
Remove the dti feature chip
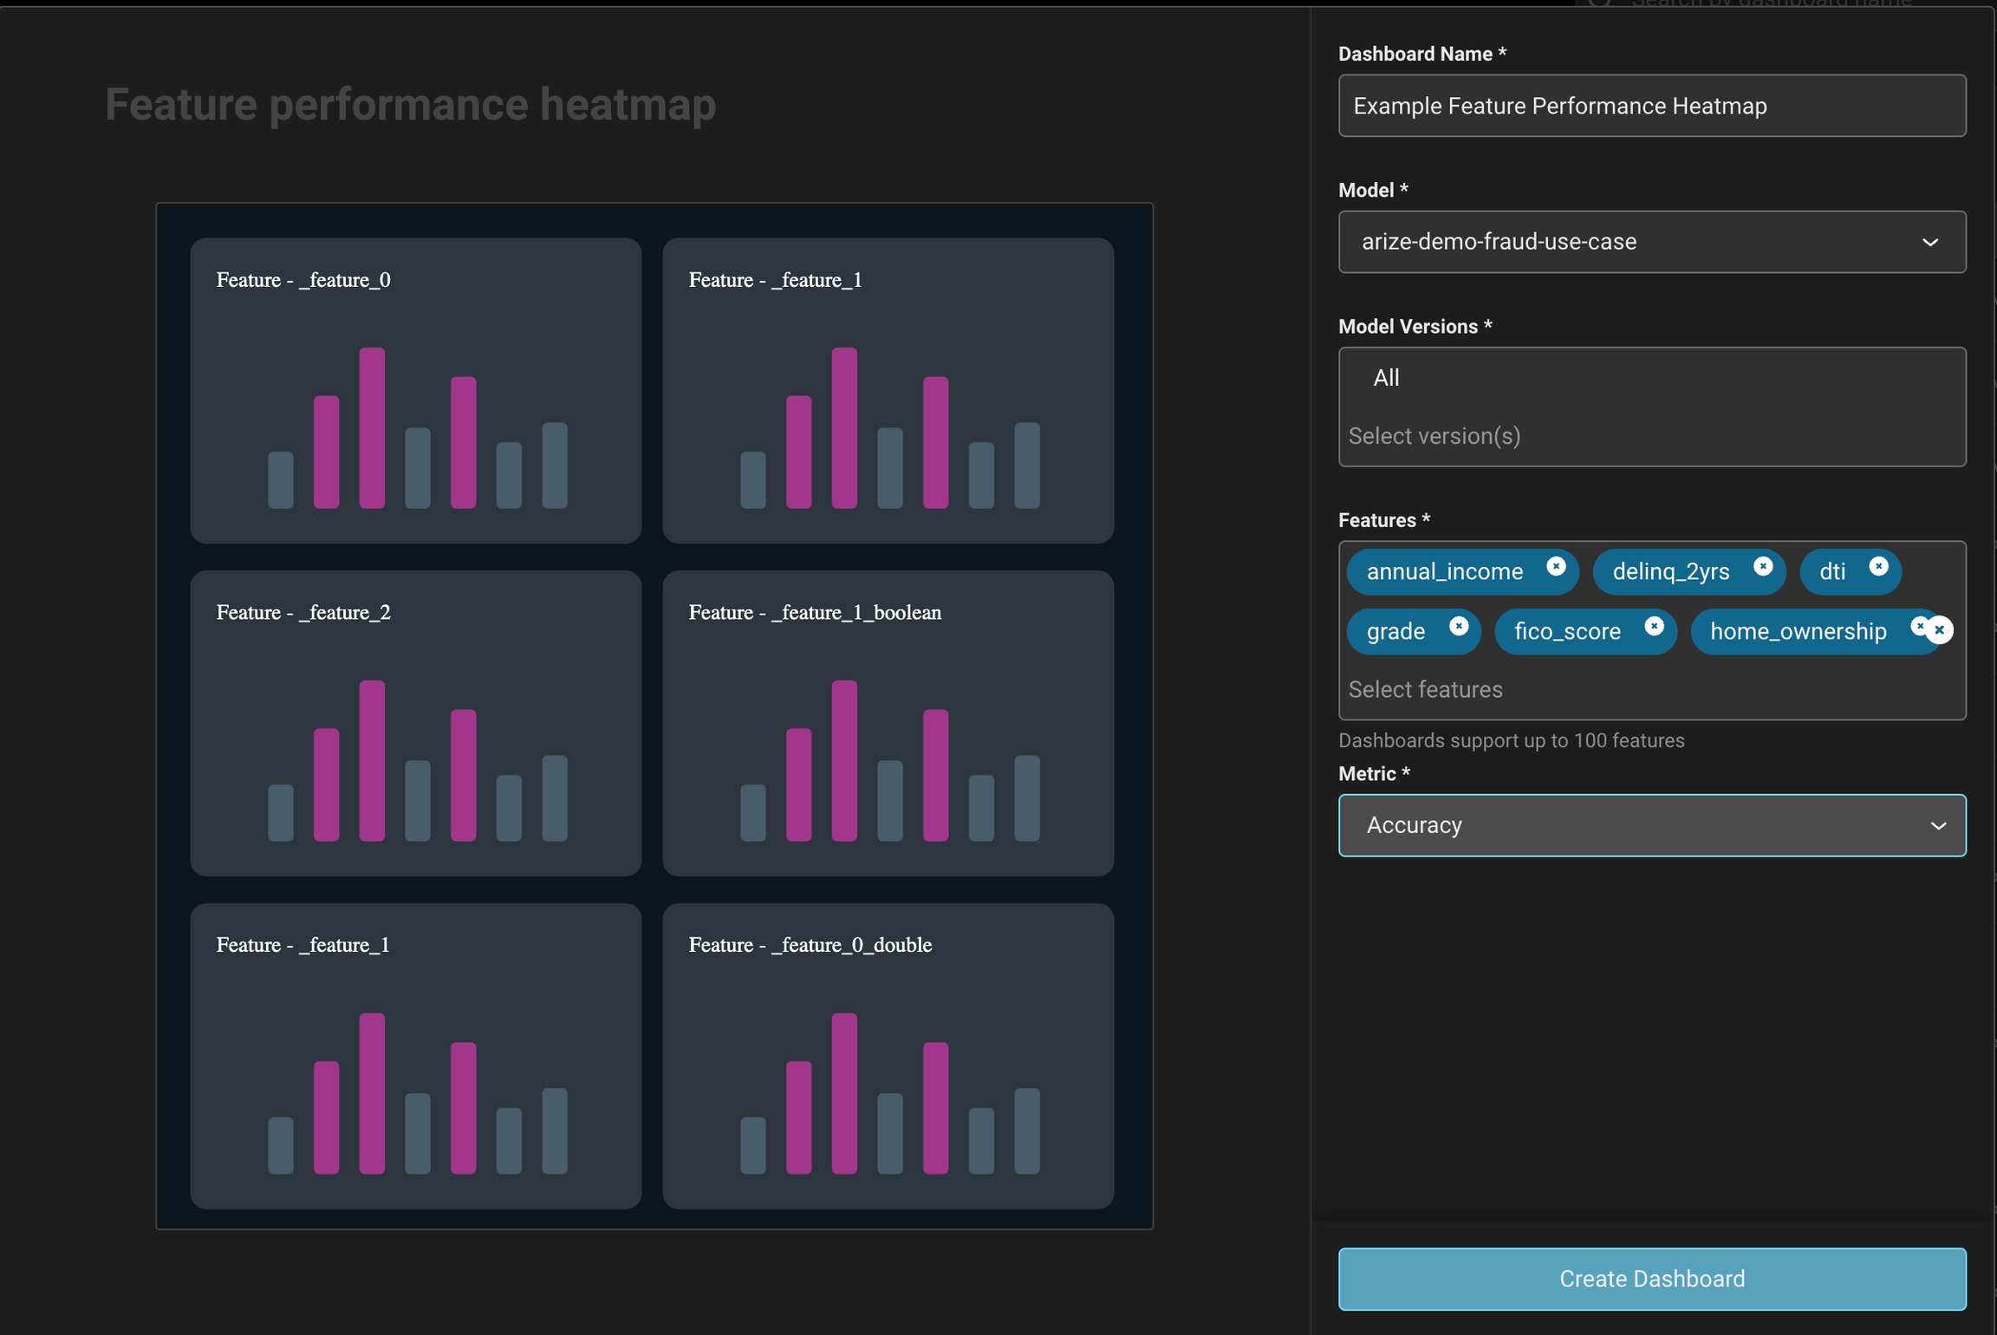coord(1878,566)
